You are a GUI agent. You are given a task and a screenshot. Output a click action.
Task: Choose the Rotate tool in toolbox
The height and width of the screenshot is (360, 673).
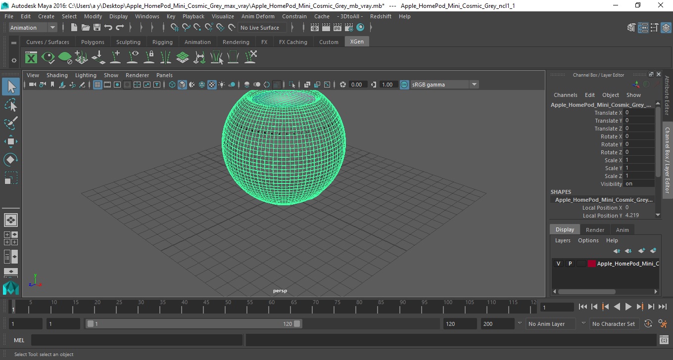[11, 159]
